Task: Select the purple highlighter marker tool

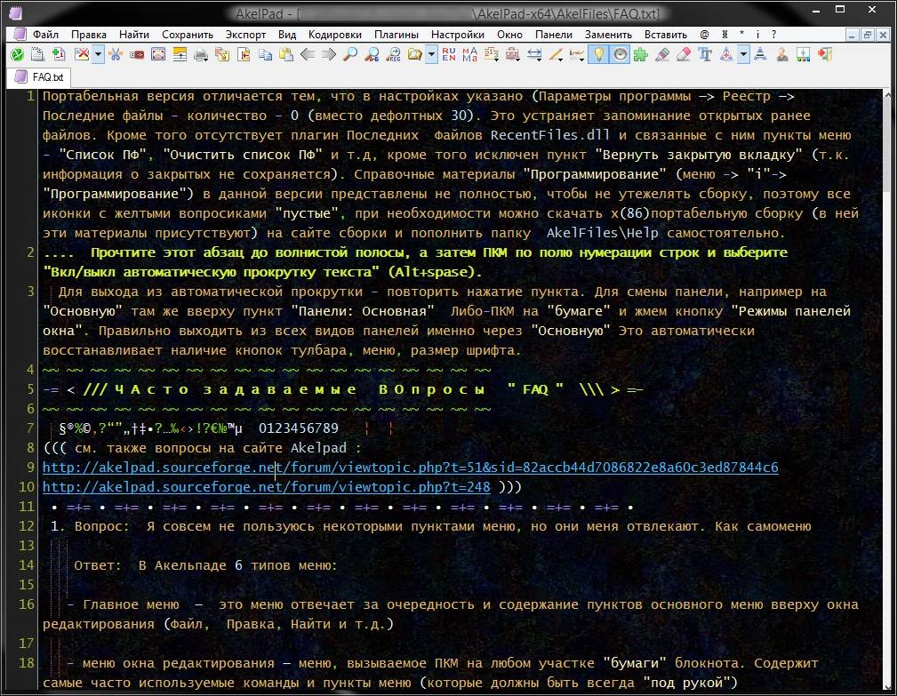Action: point(662,54)
